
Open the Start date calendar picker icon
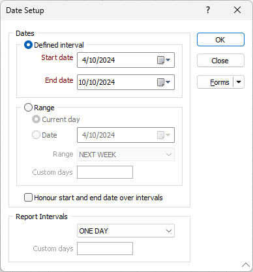pos(164,60)
